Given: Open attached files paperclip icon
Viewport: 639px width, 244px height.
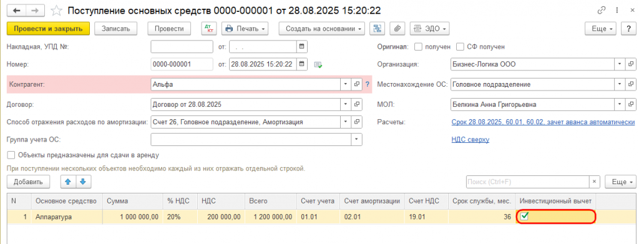Looking at the screenshot, I should [398, 29].
